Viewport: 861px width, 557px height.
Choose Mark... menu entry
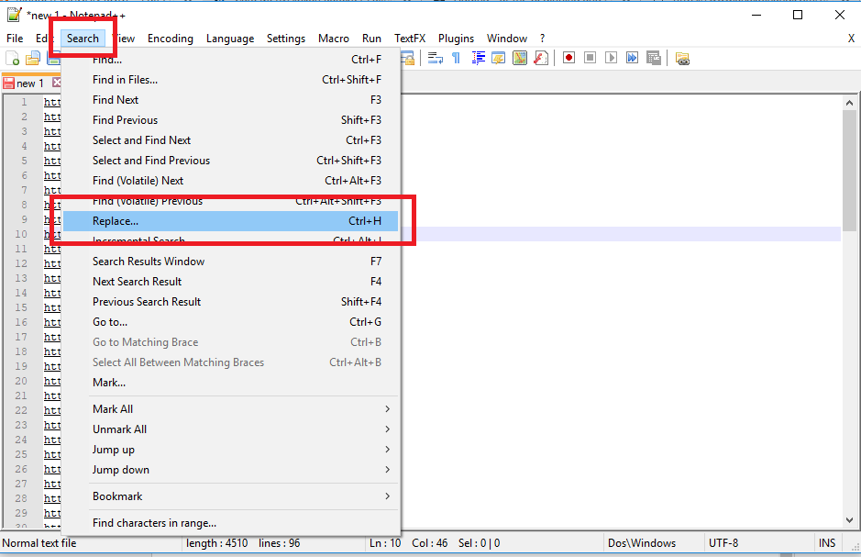(231, 383)
